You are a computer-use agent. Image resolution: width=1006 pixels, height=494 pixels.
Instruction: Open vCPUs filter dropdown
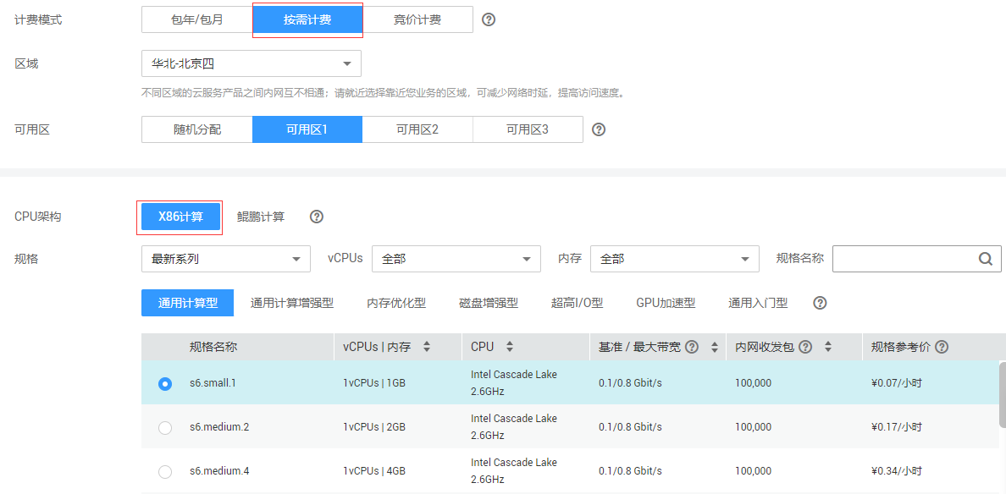click(456, 259)
